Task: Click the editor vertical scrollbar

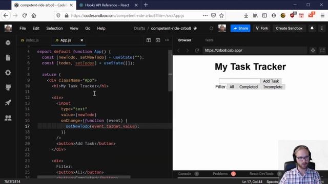Action: 170,71
